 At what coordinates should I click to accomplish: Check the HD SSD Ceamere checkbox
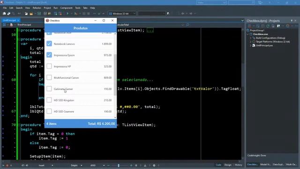[x=49, y=111]
